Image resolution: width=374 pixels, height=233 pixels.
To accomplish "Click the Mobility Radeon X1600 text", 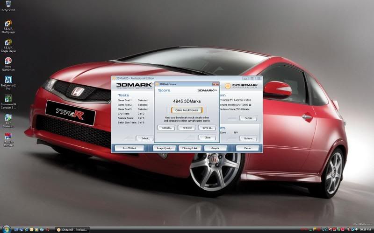I will pos(235,100).
